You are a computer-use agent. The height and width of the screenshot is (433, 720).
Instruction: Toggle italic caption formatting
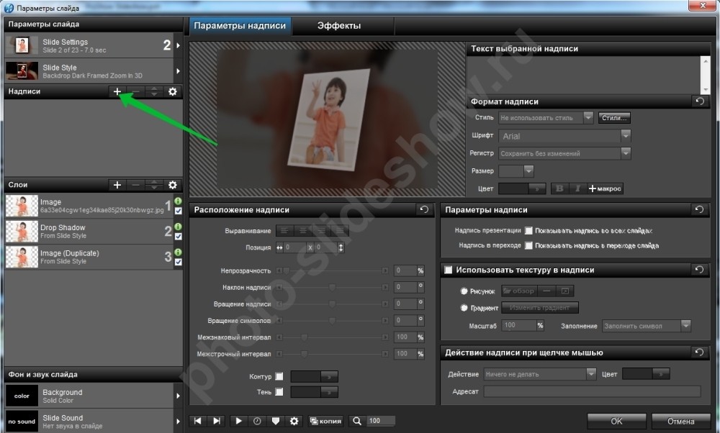(577, 188)
